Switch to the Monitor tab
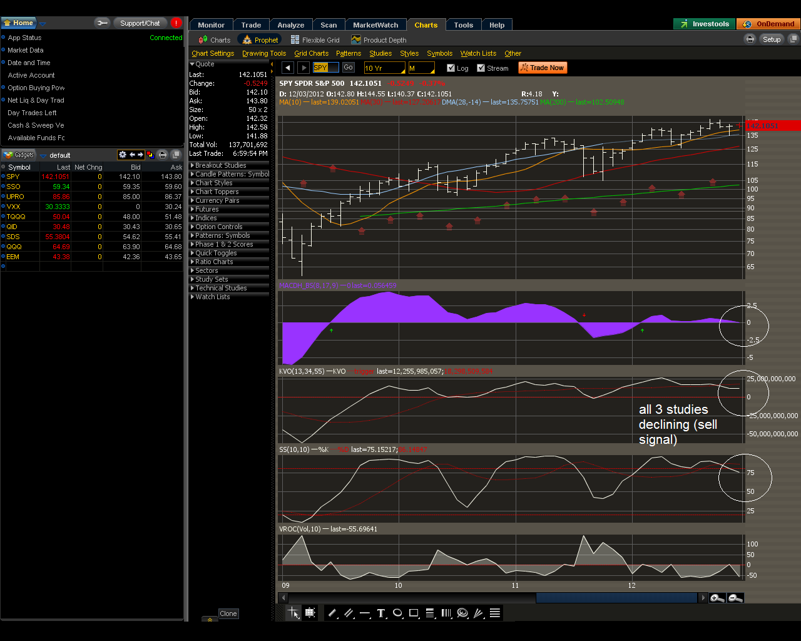This screenshot has width=801, height=641. click(211, 25)
